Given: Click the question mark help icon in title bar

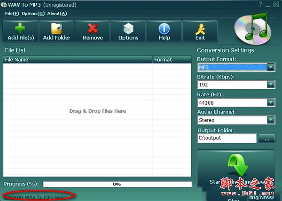Looking at the screenshot, I should 260,5.
